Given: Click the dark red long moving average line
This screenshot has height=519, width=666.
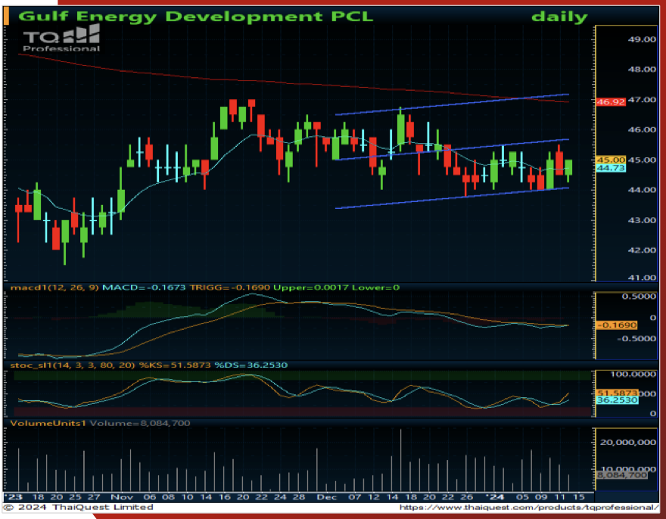Looking at the screenshot, I should coord(293,83).
